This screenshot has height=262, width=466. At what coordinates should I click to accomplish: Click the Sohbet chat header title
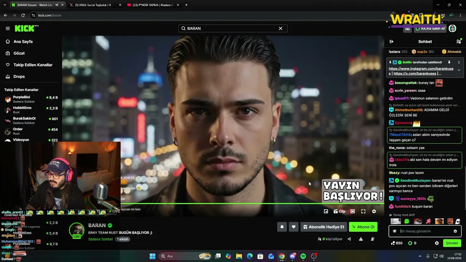[425, 41]
